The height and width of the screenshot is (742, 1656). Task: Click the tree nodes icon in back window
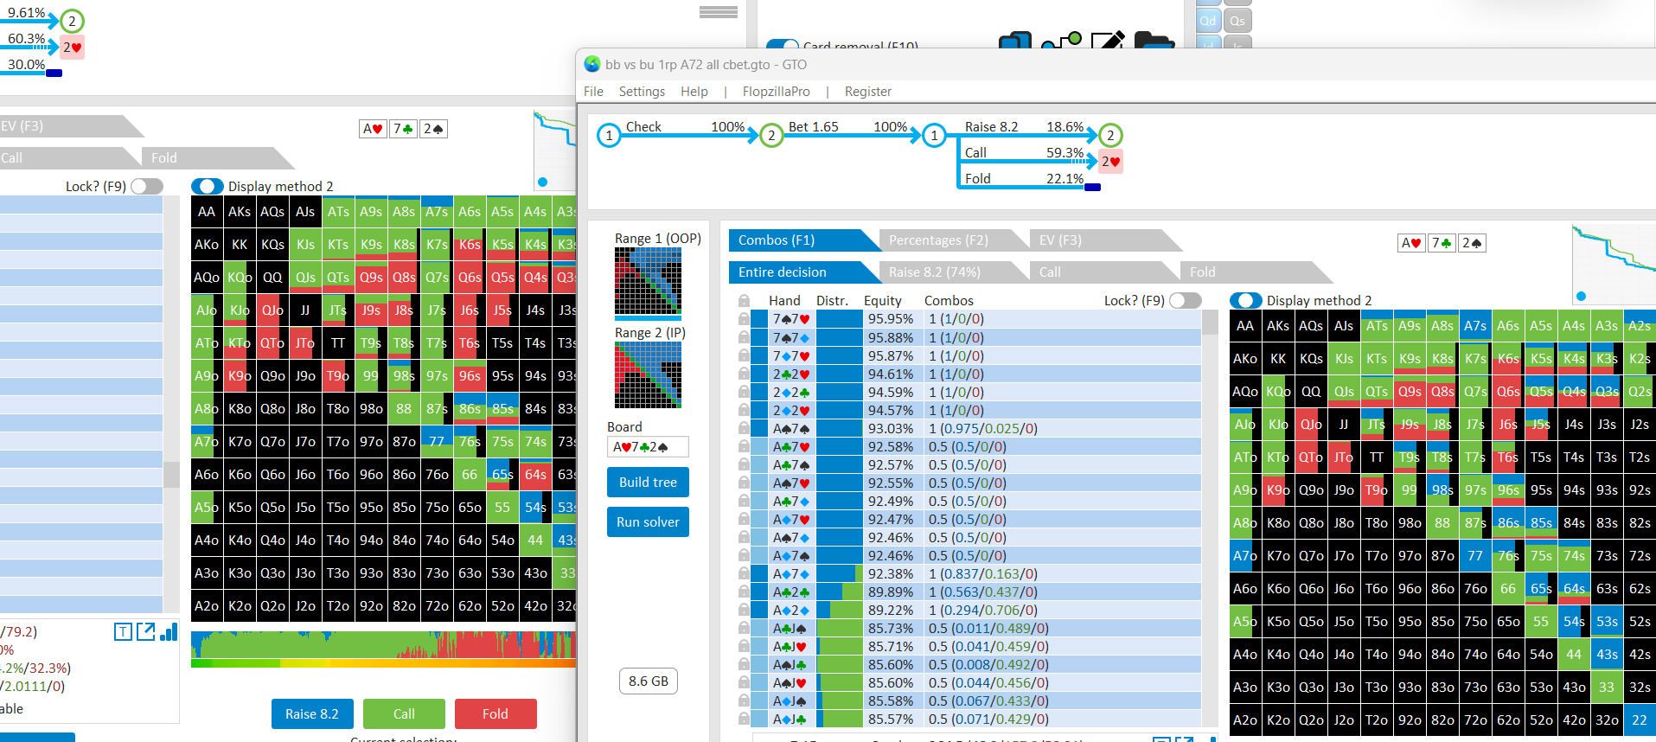pos(1061,40)
